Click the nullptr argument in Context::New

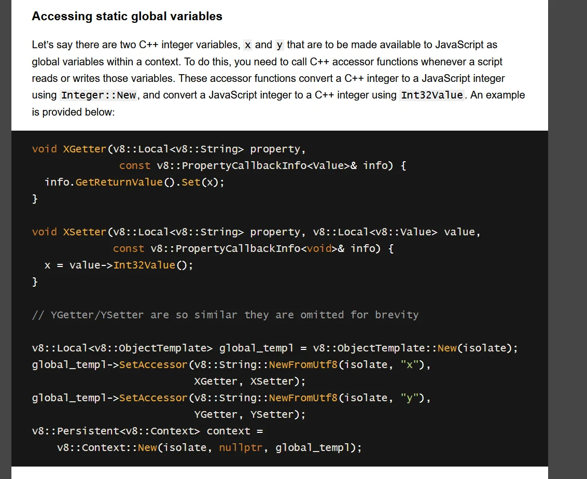(x=241, y=448)
